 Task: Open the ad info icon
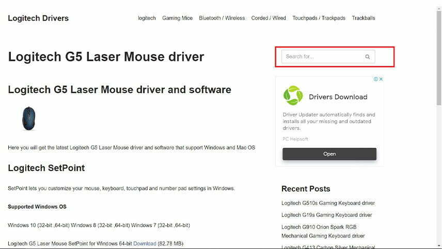[376, 79]
